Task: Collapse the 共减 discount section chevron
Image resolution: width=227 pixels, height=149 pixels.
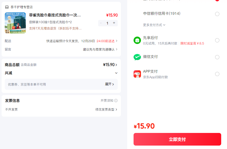Action: [116, 73]
